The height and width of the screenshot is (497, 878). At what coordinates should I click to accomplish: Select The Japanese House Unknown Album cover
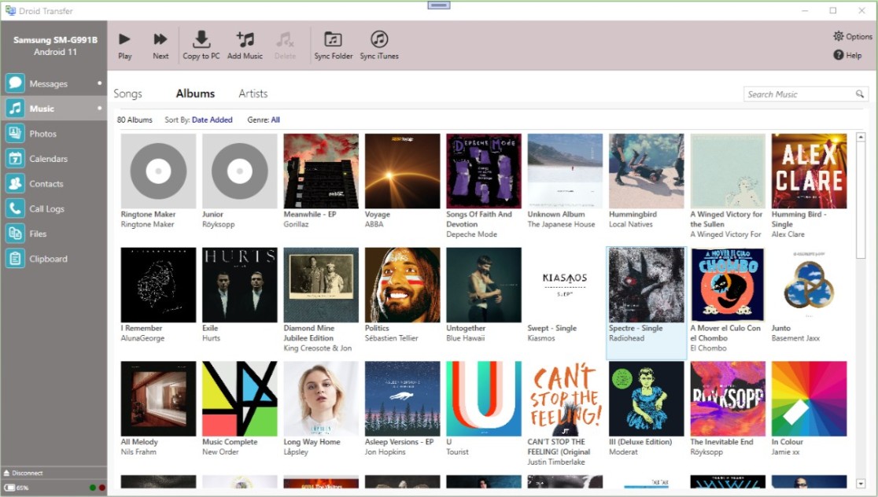click(565, 171)
